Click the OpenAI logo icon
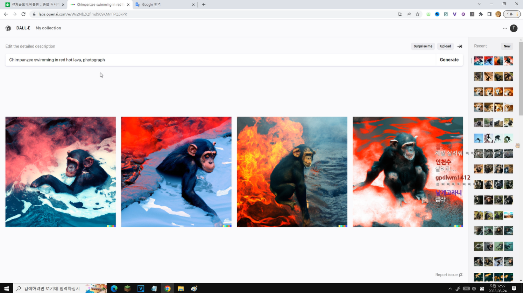 pos(8,28)
